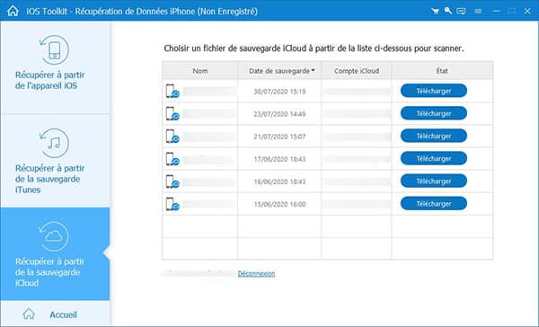This screenshot has width=539, height=327.
Task: Select date cell 30/07/2020 15:19
Action: (279, 92)
